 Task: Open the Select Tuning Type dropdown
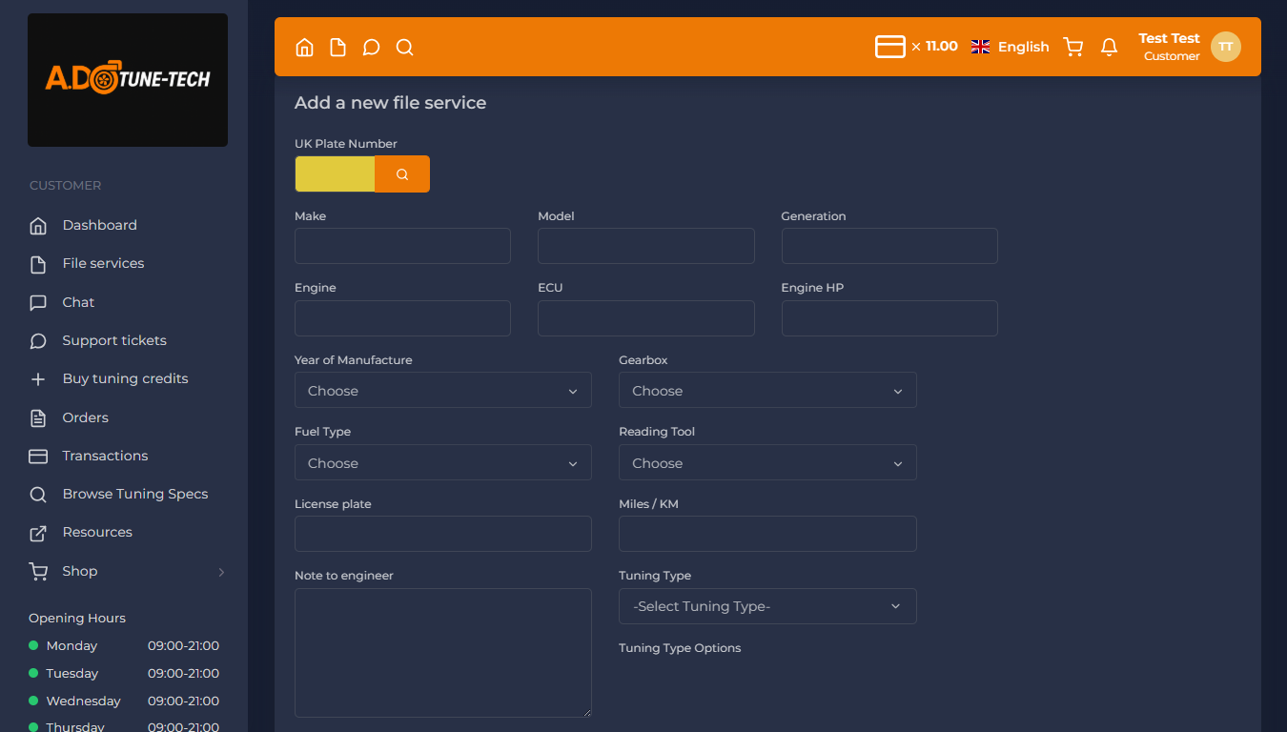click(767, 606)
